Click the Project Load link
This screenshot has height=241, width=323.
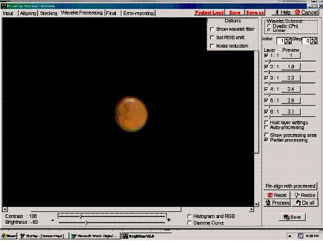(x=209, y=13)
